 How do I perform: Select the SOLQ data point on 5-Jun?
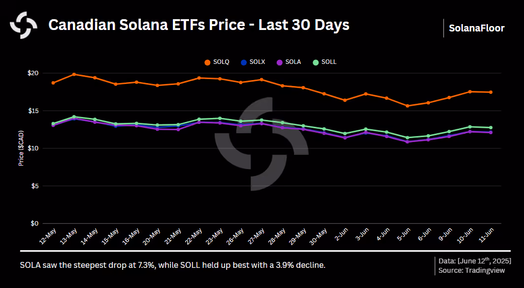click(x=407, y=106)
